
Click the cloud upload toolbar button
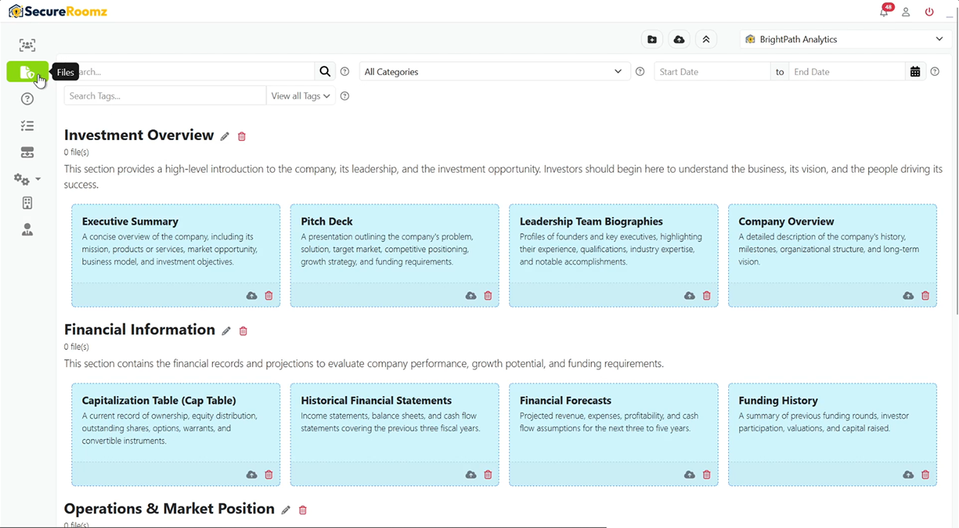pyautogui.click(x=679, y=39)
